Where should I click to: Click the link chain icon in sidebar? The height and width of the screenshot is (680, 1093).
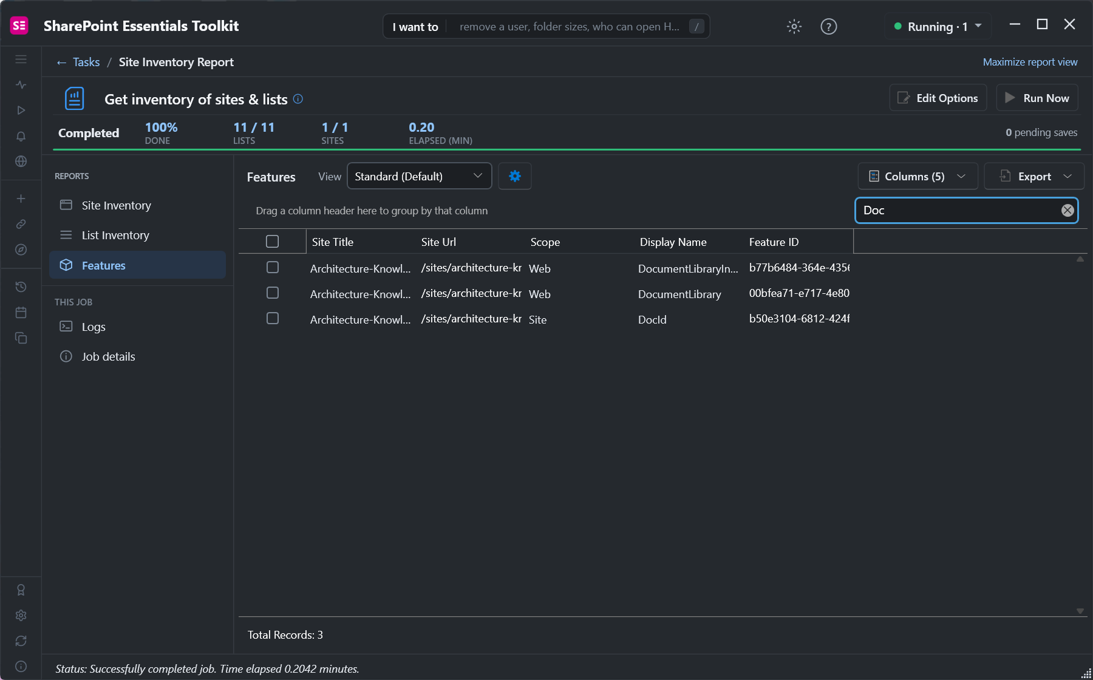pos(21,224)
